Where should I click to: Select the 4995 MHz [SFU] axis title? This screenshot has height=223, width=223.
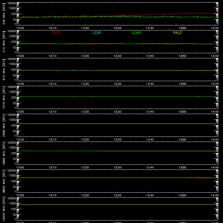click(4, 153)
